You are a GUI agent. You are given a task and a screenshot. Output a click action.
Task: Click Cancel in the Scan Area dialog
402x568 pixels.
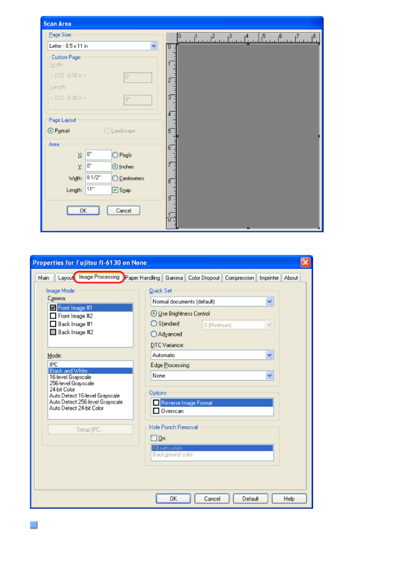(123, 210)
